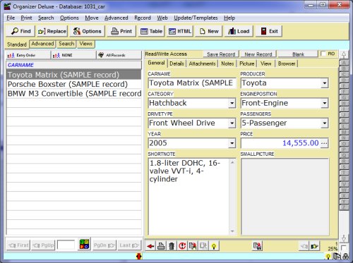The image size is (353, 263).
Task: Click the yellow light bulb in record toolbar
Action: [214, 246]
